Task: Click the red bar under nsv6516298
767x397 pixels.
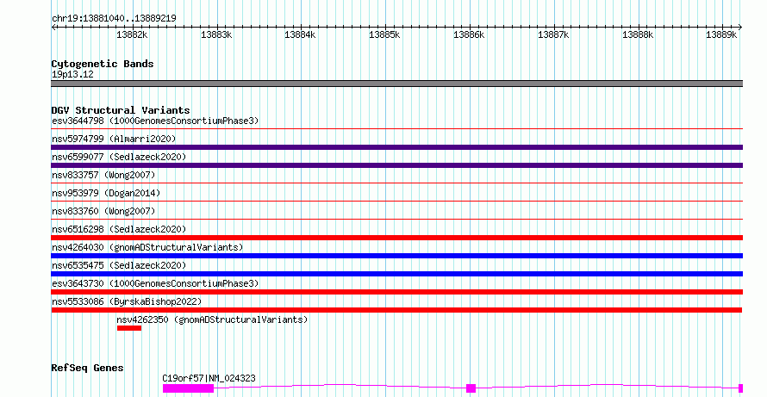Action: [396, 238]
